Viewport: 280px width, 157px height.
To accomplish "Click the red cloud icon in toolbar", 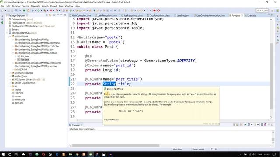I will pos(154,10).
